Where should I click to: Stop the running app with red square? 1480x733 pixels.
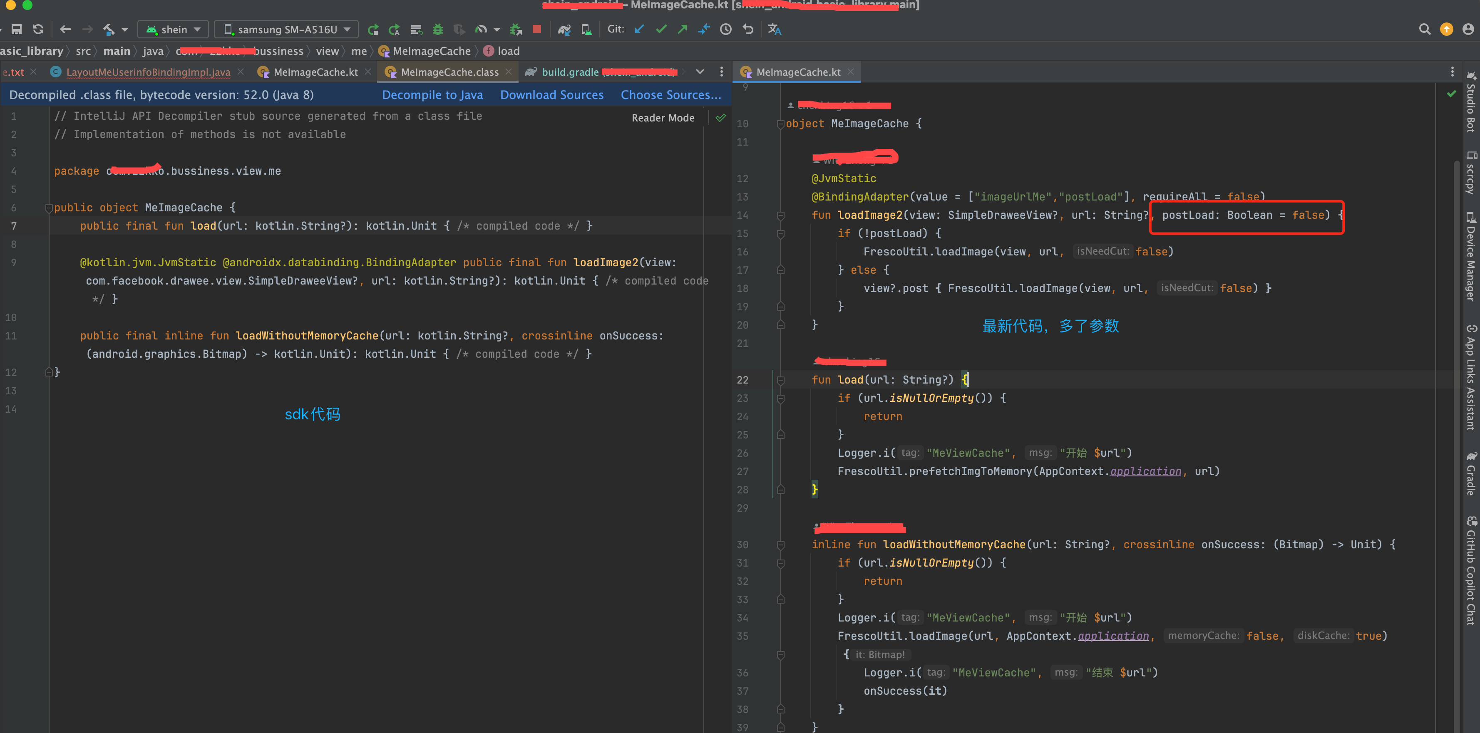(x=536, y=29)
